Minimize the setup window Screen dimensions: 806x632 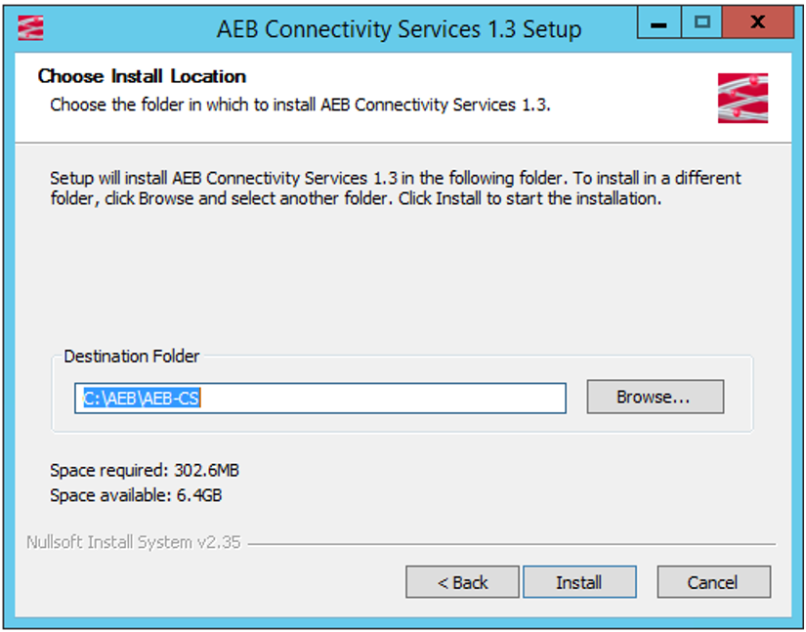tap(659, 23)
